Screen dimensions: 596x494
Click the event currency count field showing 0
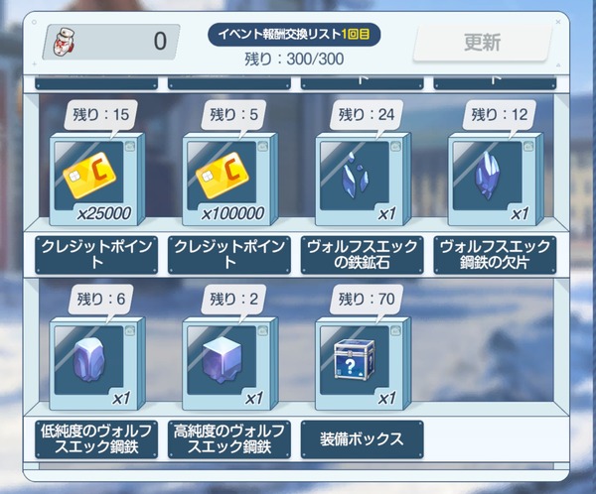tap(111, 42)
